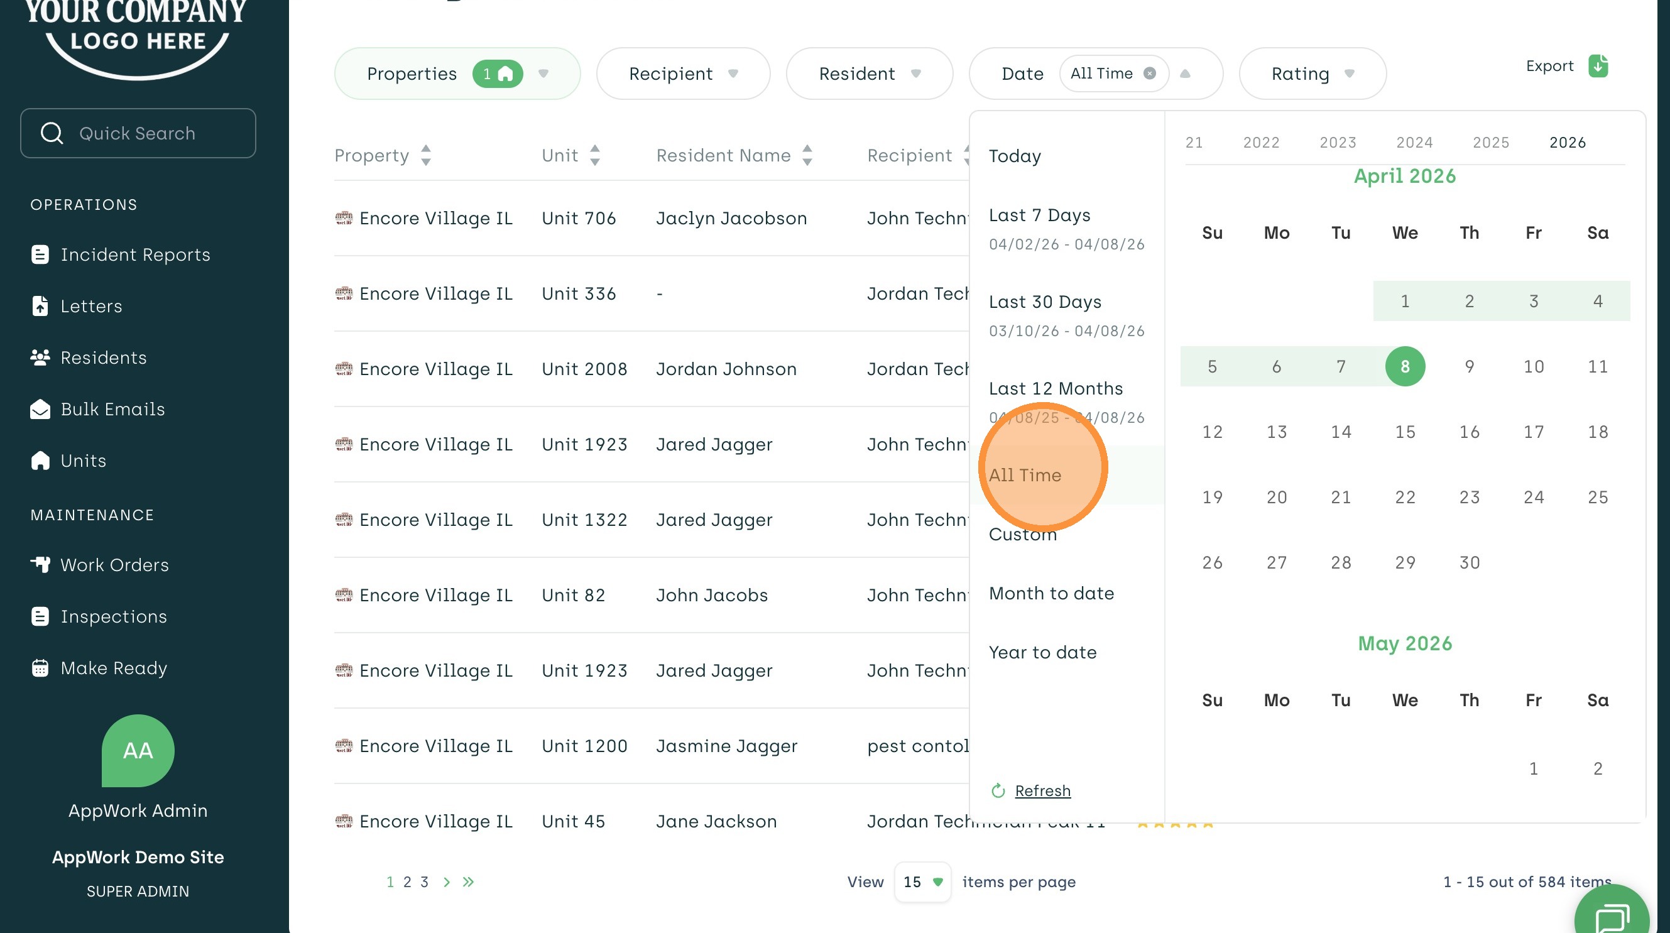The width and height of the screenshot is (1670, 933).
Task: Open Make Ready calendar item
Action: click(x=114, y=668)
